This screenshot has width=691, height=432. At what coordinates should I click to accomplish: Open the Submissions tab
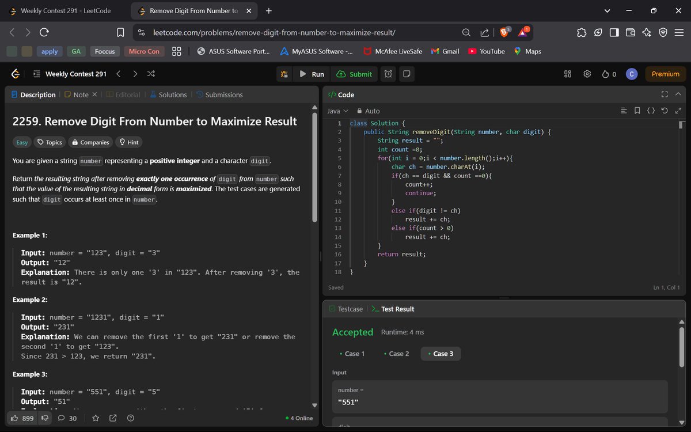click(219, 94)
